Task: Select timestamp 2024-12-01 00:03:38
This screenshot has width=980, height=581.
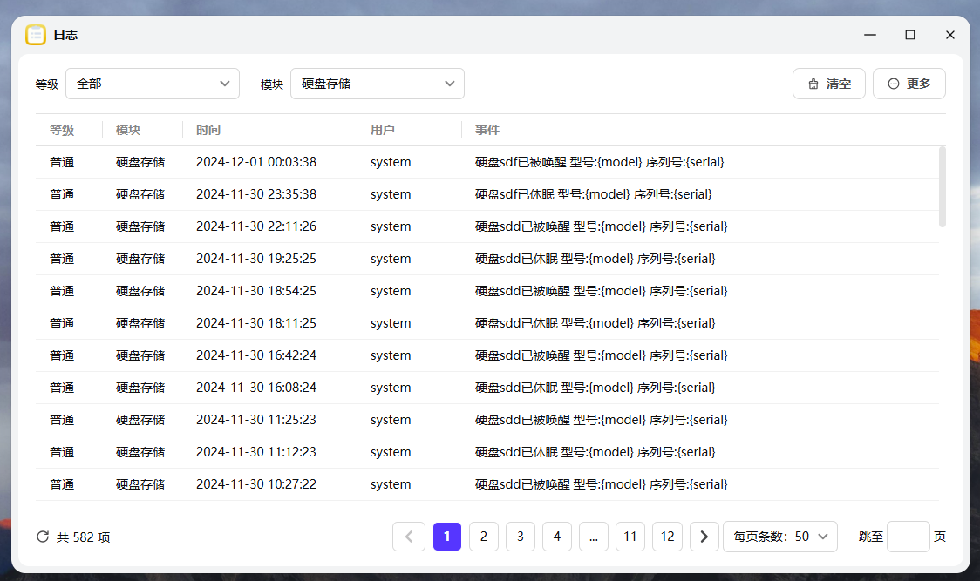Action: pos(256,162)
